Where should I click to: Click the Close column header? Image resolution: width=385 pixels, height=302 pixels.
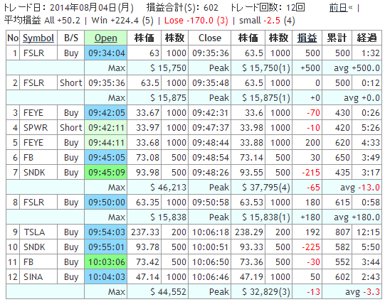pyautogui.click(x=210, y=38)
